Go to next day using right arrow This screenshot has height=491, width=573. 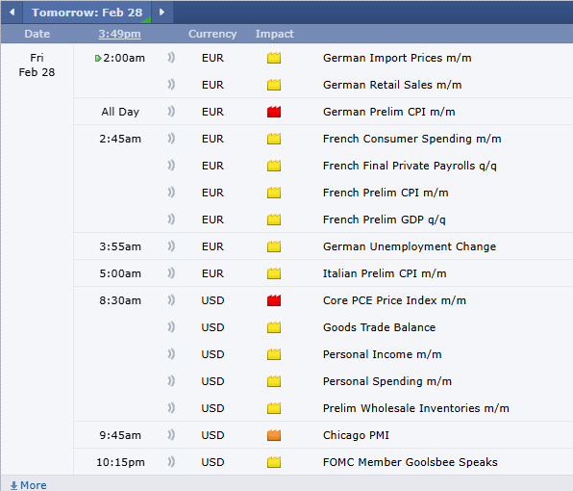(x=162, y=13)
